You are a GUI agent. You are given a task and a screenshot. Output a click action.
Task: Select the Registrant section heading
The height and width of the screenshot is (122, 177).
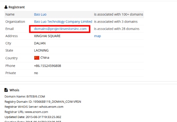click(17, 7)
